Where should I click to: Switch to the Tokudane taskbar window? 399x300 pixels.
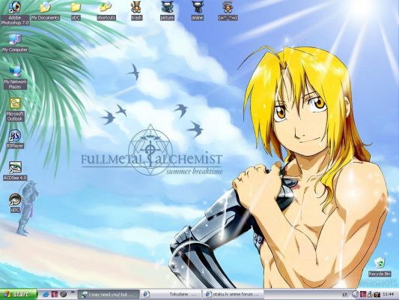[171, 295]
